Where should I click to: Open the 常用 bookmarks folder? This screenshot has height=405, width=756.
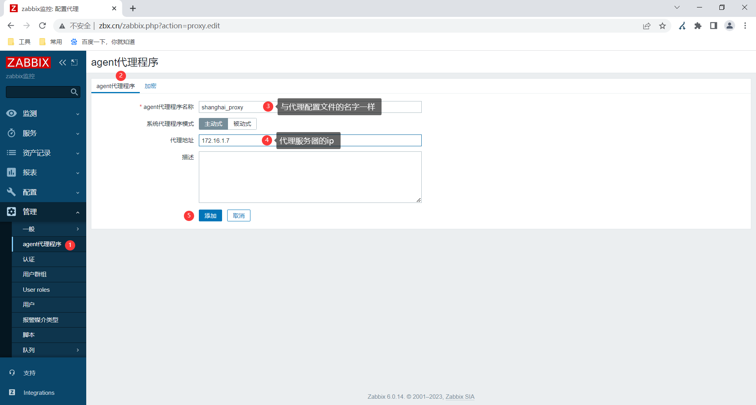click(51, 42)
